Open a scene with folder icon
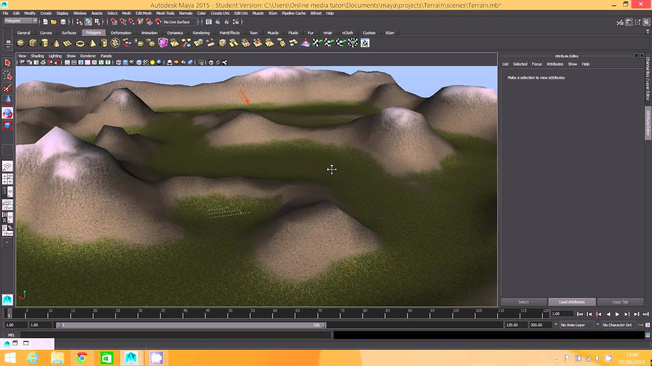Screen dimensions: 652x366 point(53,22)
